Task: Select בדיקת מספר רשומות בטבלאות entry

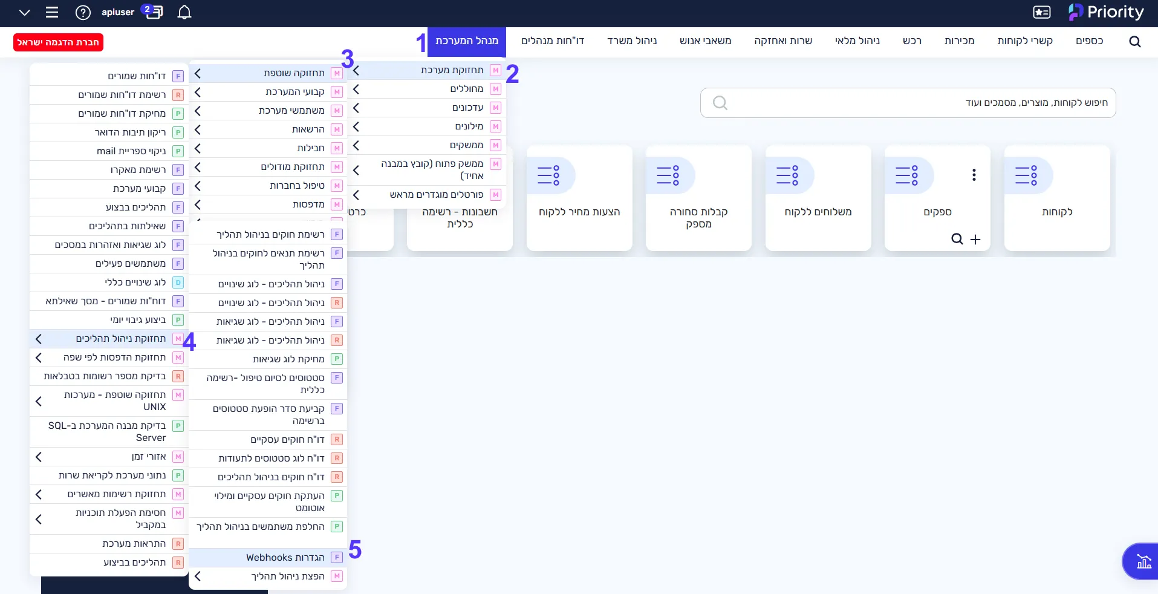Action: [109, 376]
